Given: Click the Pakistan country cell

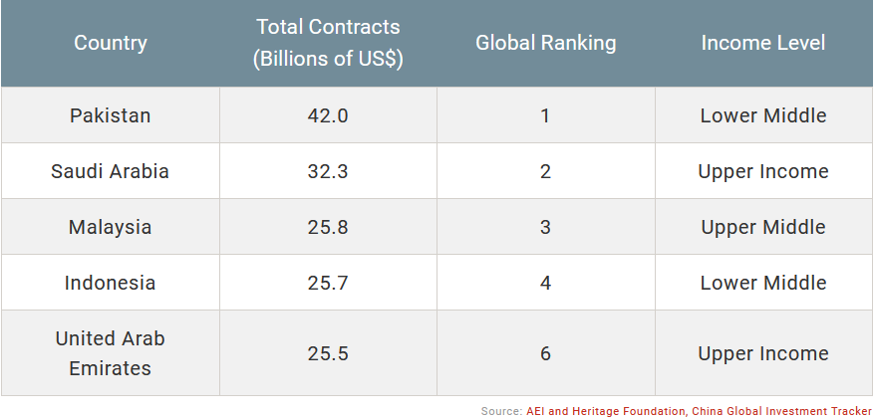Looking at the screenshot, I should point(110,114).
